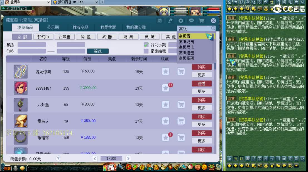The height and width of the screenshot is (172, 308).
Task: Favorite the 雷鸟人 item star
Action: pos(166,121)
